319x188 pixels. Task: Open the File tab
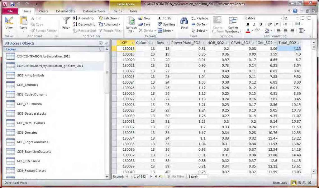pyautogui.click(x=10, y=11)
